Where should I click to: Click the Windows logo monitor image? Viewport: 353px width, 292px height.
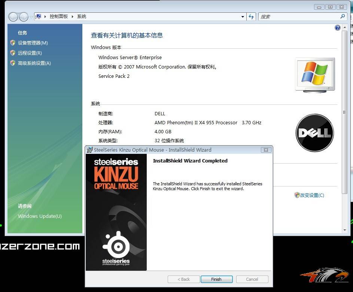pyautogui.click(x=315, y=75)
